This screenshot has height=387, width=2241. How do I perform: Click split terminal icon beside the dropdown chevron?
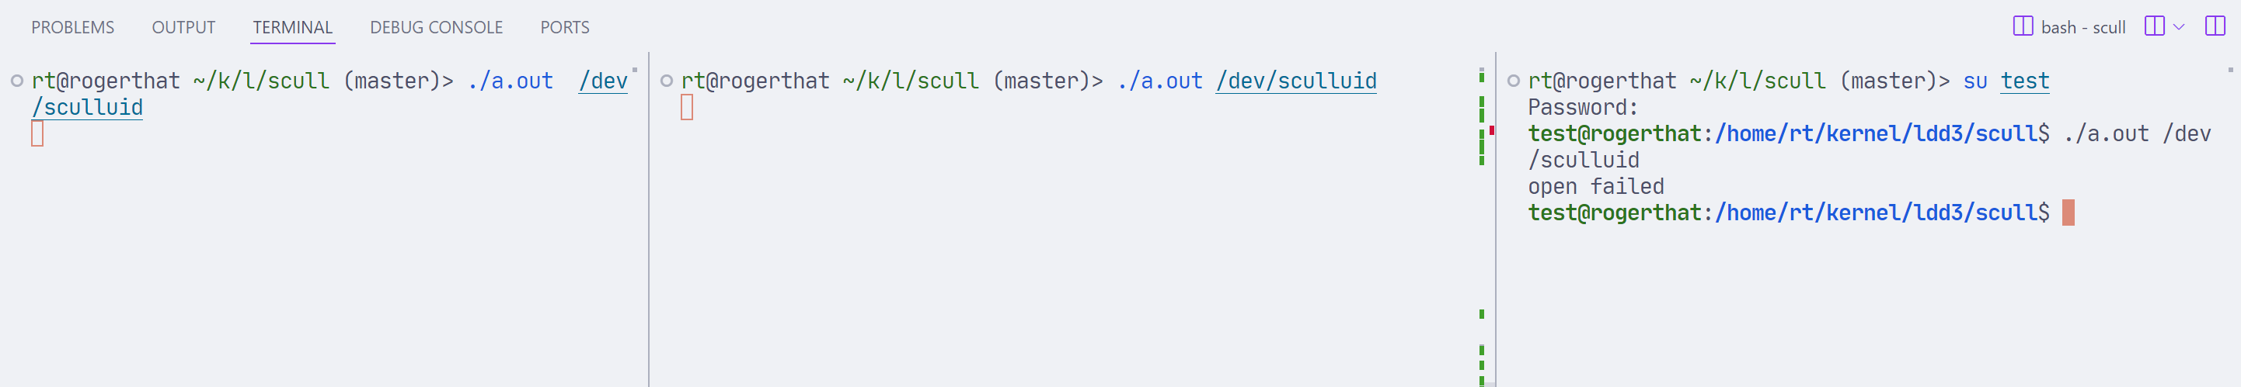point(2155,26)
